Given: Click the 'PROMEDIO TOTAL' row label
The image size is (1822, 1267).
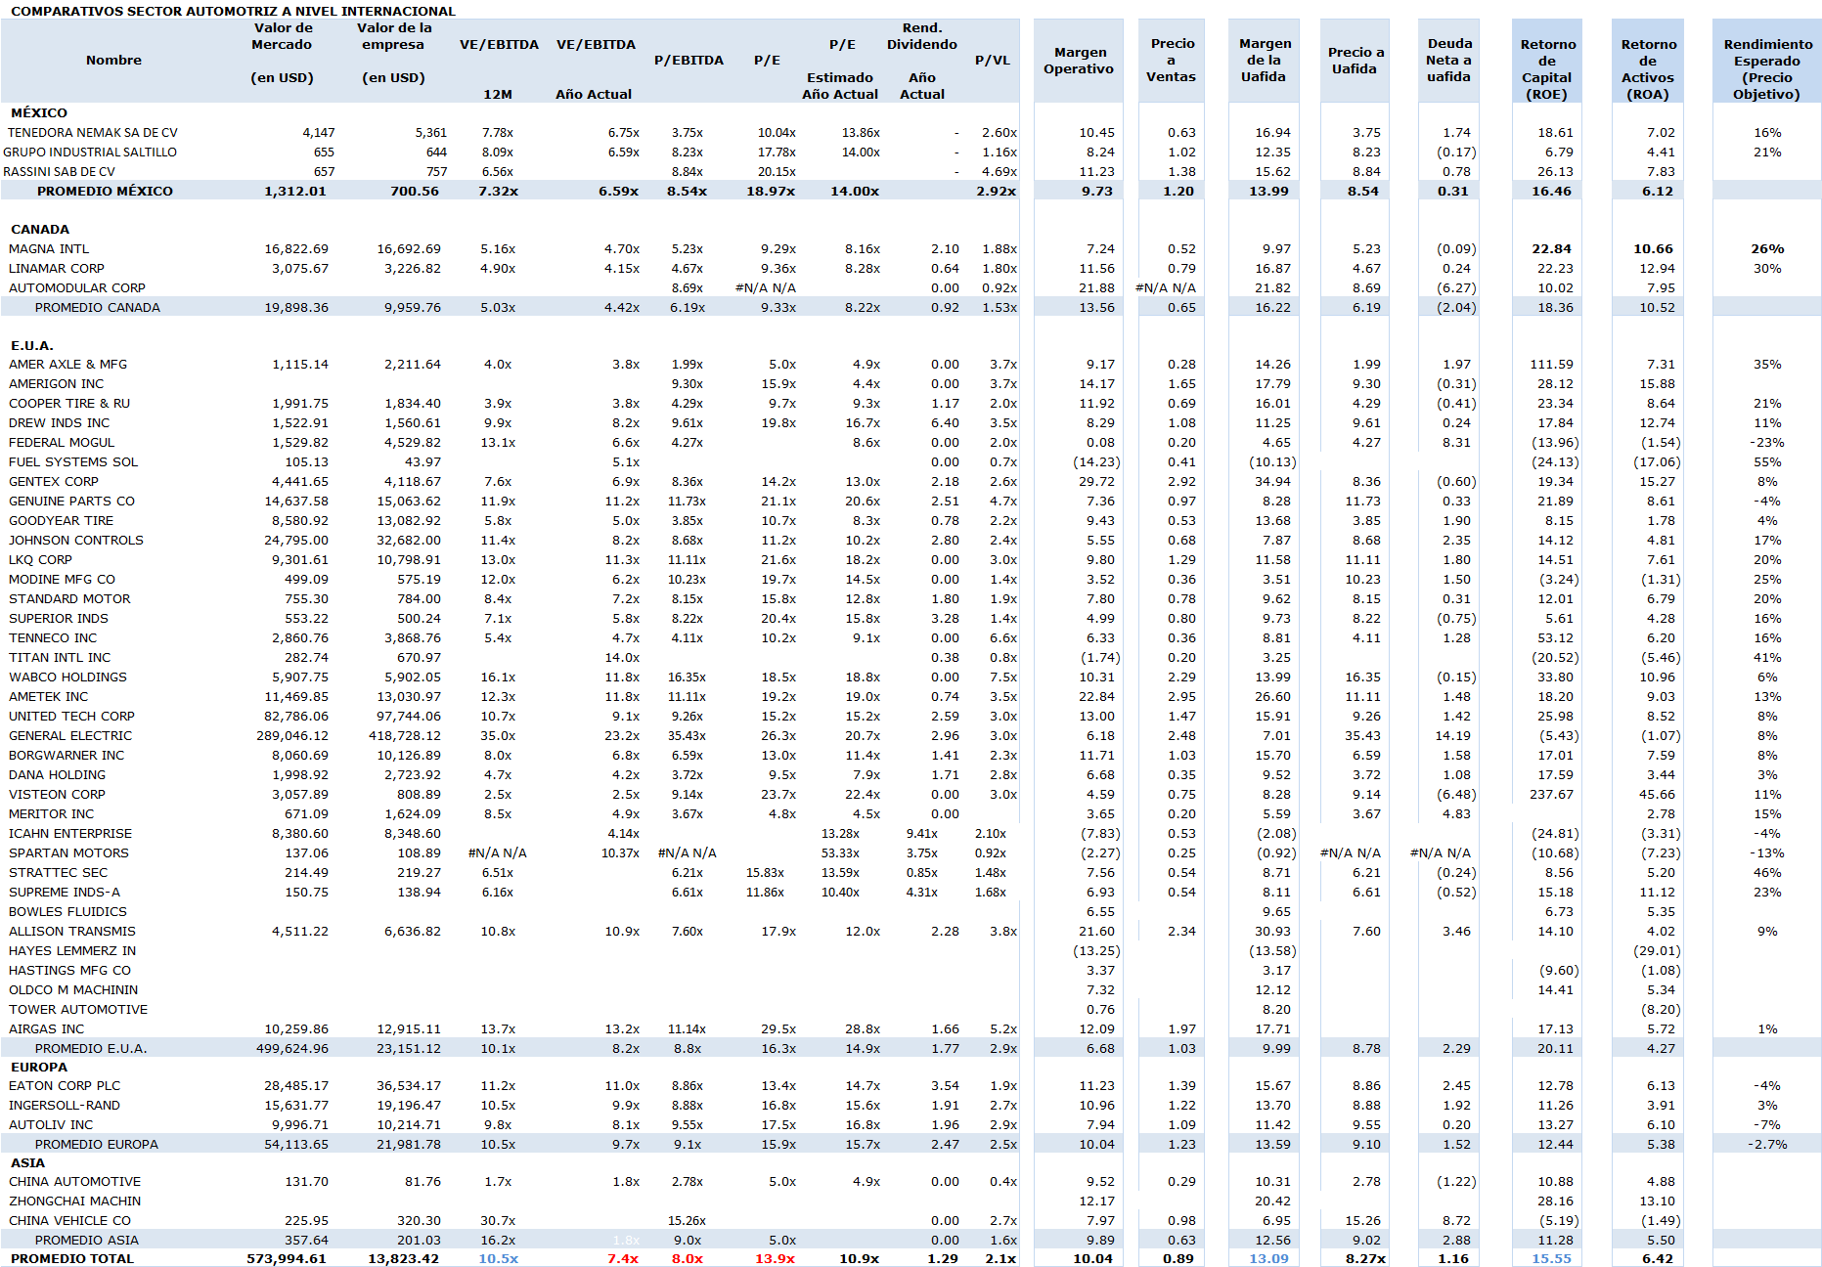Looking at the screenshot, I should point(72,1259).
